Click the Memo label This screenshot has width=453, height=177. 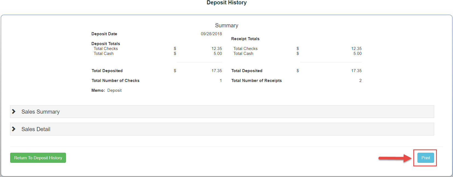98,90
